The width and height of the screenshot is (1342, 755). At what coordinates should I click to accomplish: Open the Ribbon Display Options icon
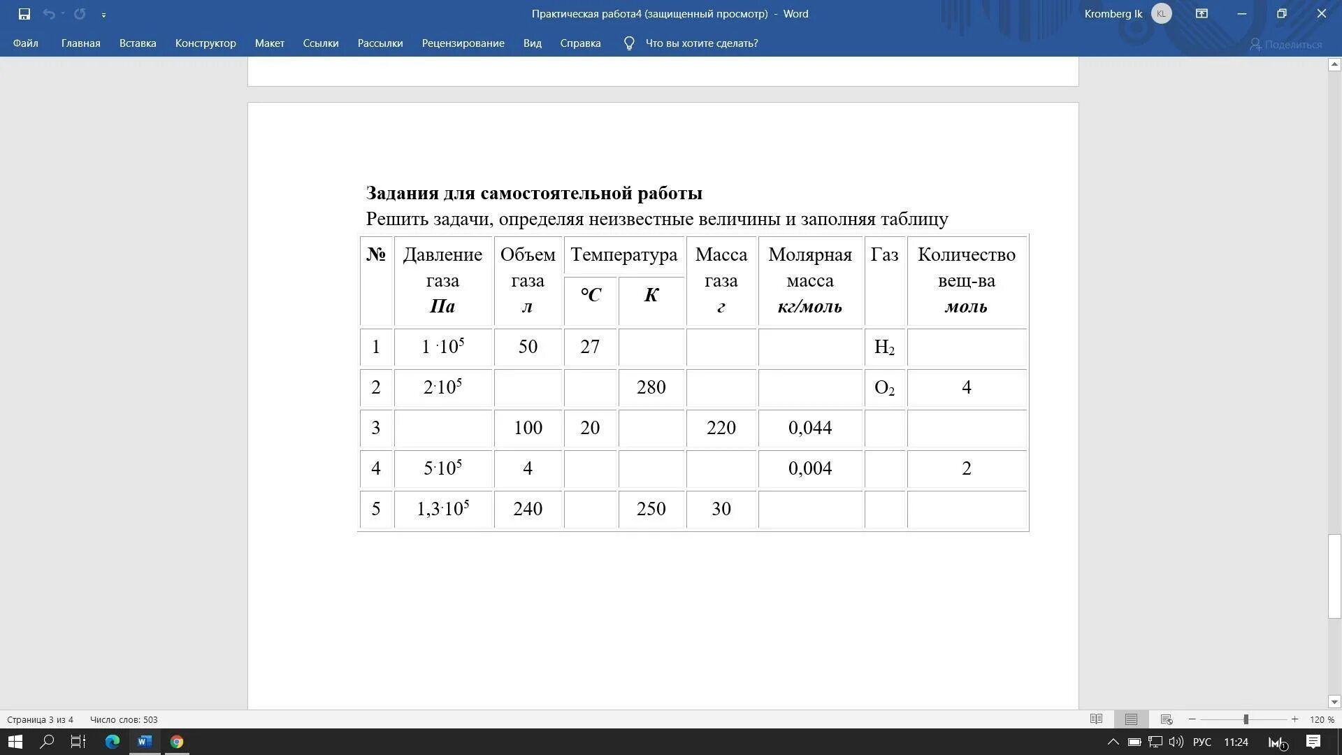pos(1202,14)
